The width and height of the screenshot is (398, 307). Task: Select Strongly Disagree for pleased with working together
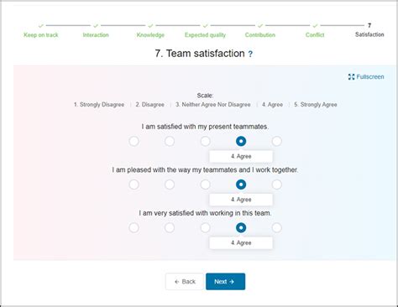[134, 185]
